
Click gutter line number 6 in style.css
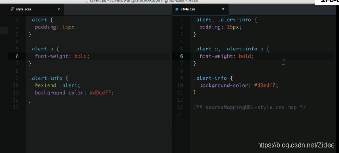pyautogui.click(x=182, y=56)
